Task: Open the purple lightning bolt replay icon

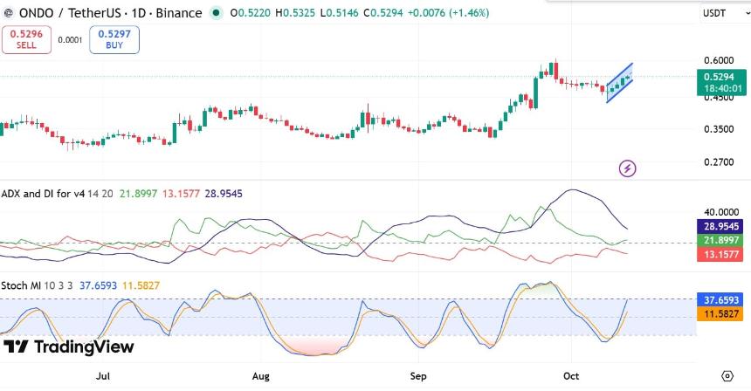Action: (627, 168)
